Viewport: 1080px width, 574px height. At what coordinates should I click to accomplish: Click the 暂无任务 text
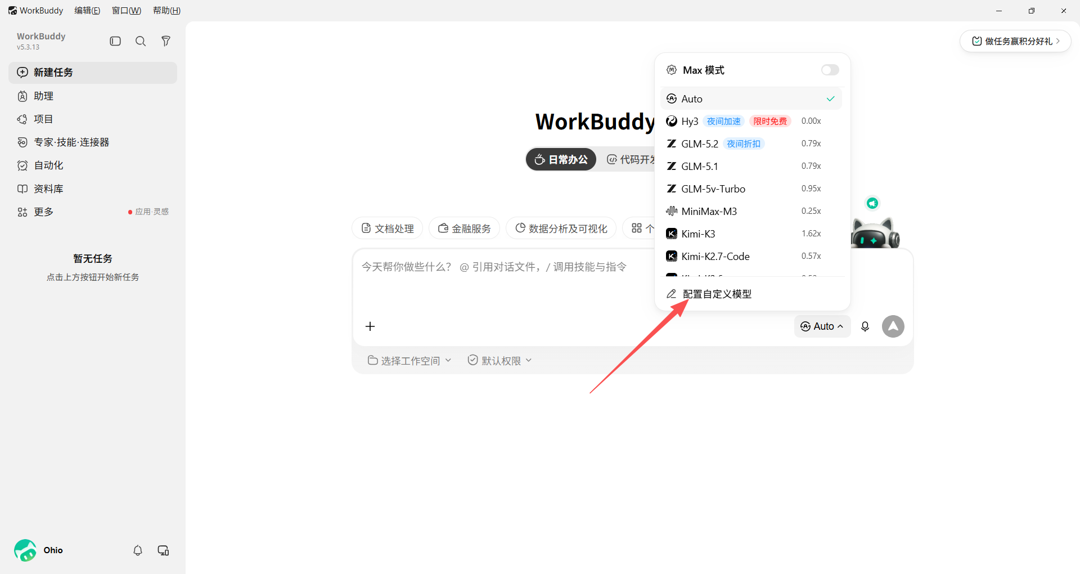93,258
